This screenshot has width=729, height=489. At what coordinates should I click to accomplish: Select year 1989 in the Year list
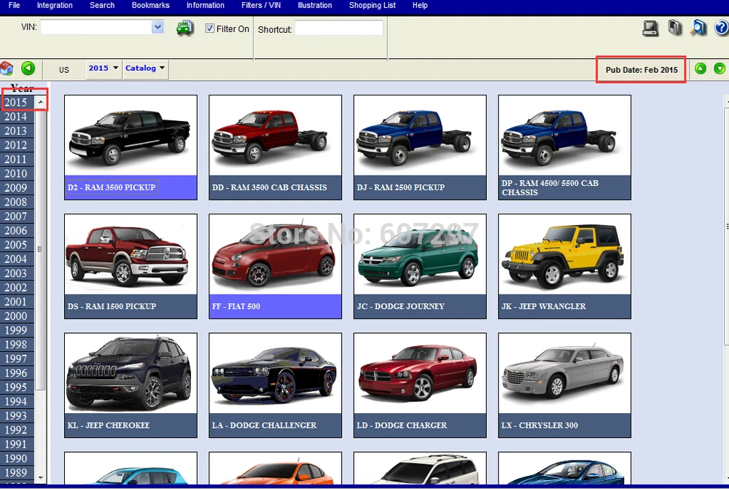16,472
